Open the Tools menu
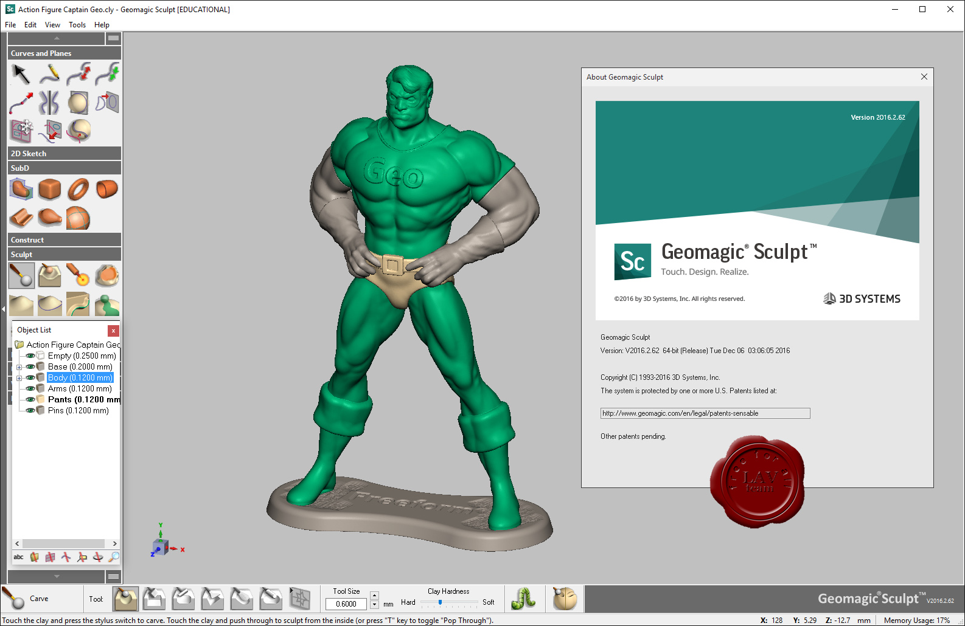 point(77,25)
